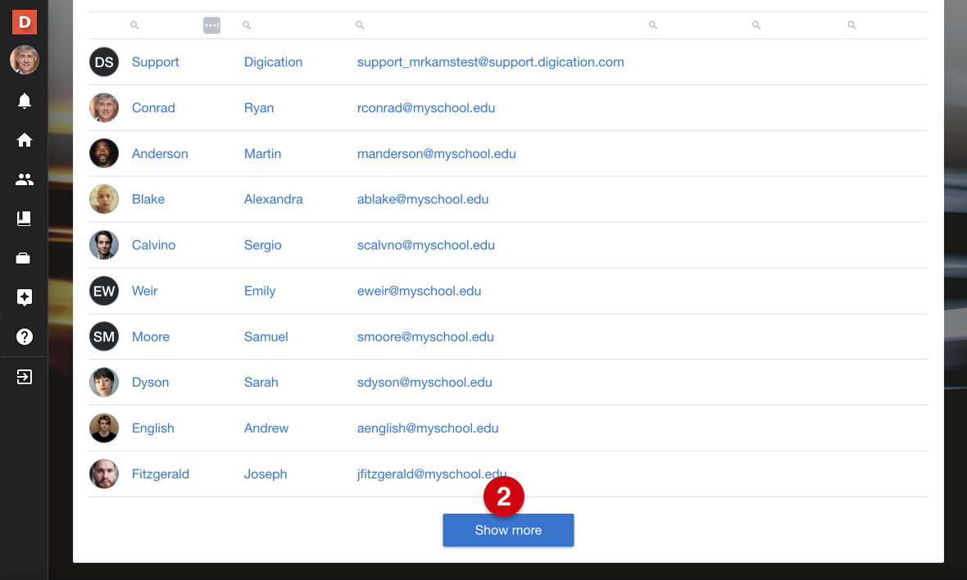Click the gray options box icon in filter row
Screen dimensions: 967x580
coord(211,25)
